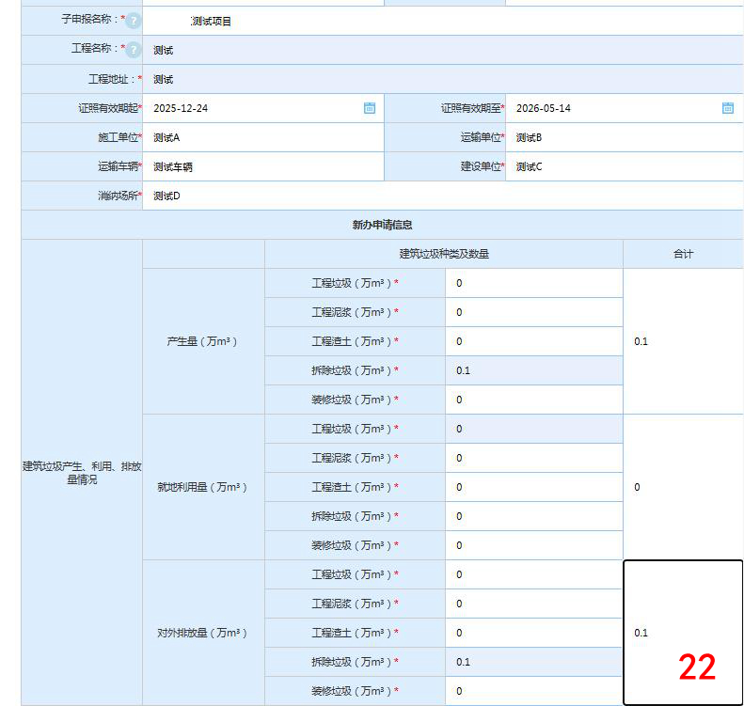The height and width of the screenshot is (706, 744).
Task: Select the end date field showing 2026-05-14
Action: [x=611, y=108]
